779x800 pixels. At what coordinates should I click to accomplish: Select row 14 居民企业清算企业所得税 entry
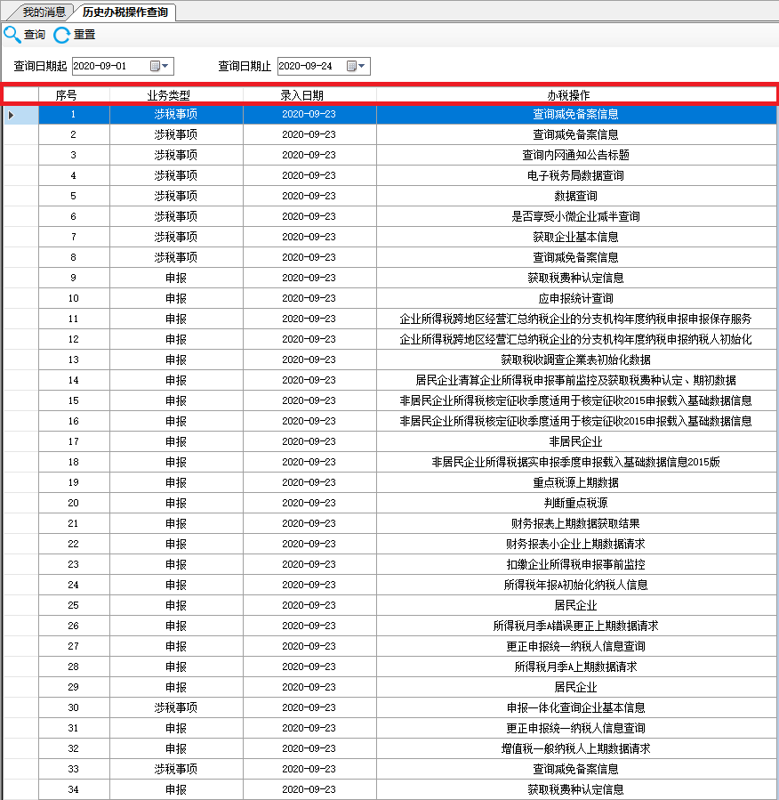[x=576, y=380]
